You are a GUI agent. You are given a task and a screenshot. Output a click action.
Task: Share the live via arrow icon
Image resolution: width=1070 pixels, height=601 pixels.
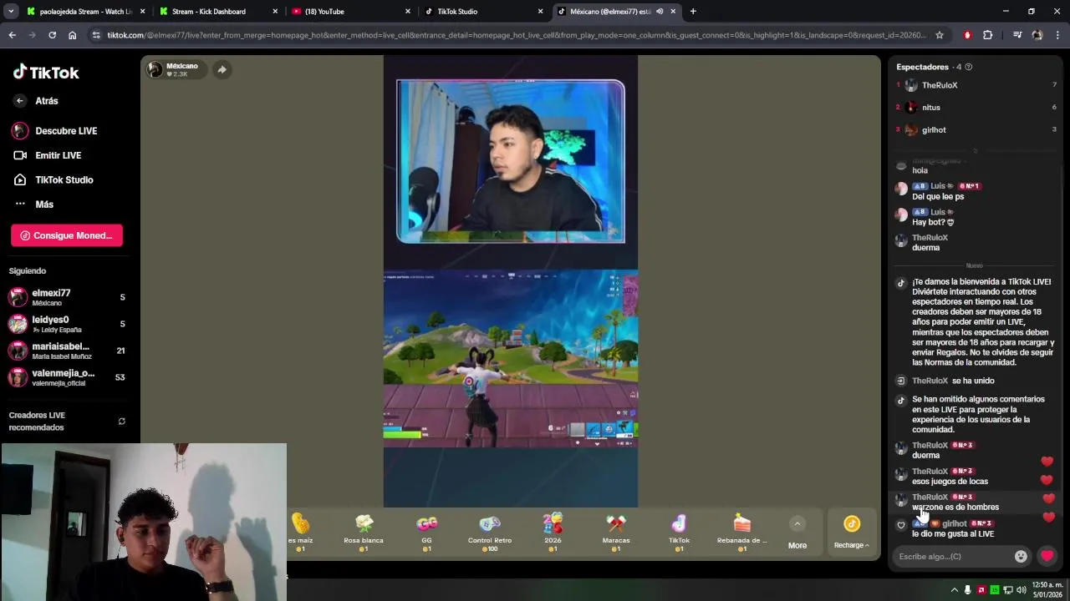pos(222,70)
